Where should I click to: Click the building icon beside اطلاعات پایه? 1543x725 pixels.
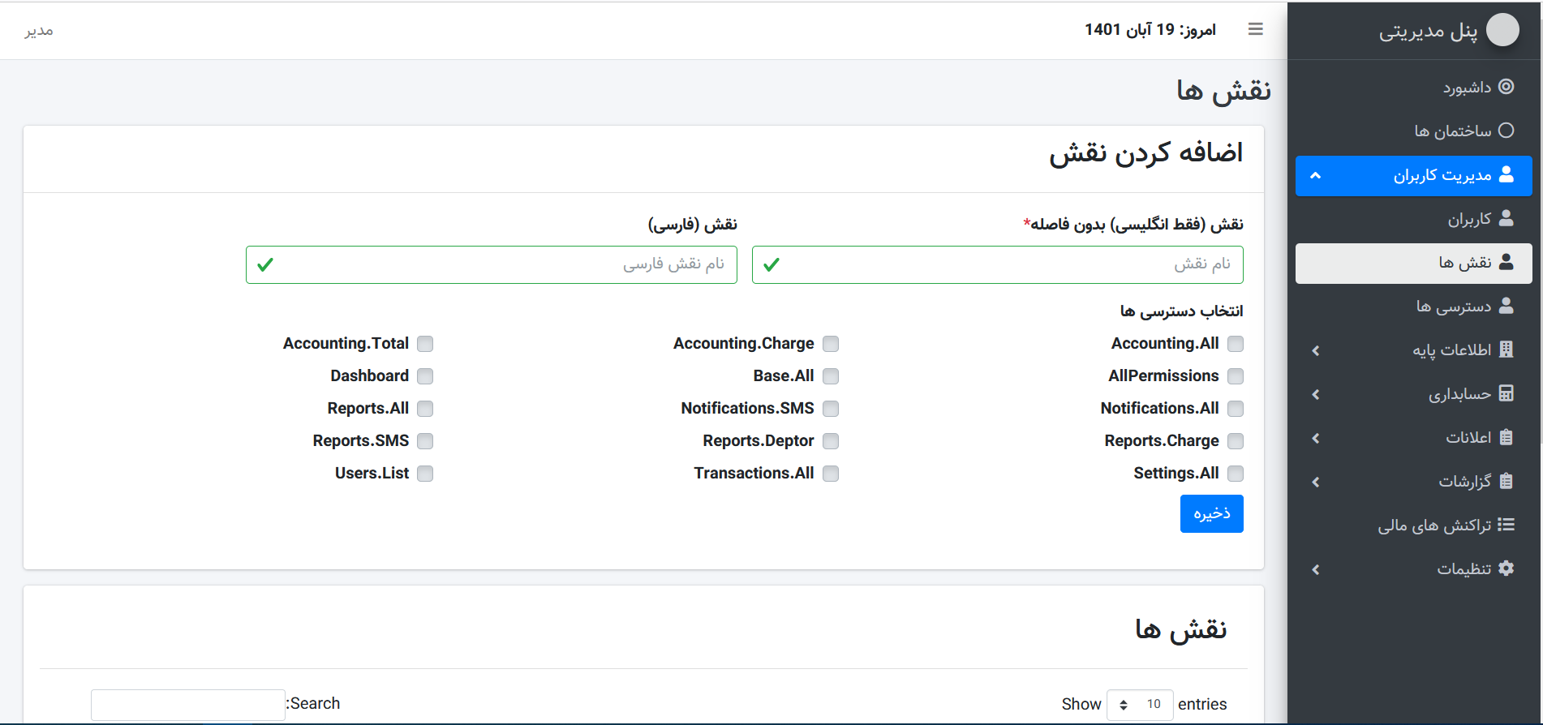1506,350
